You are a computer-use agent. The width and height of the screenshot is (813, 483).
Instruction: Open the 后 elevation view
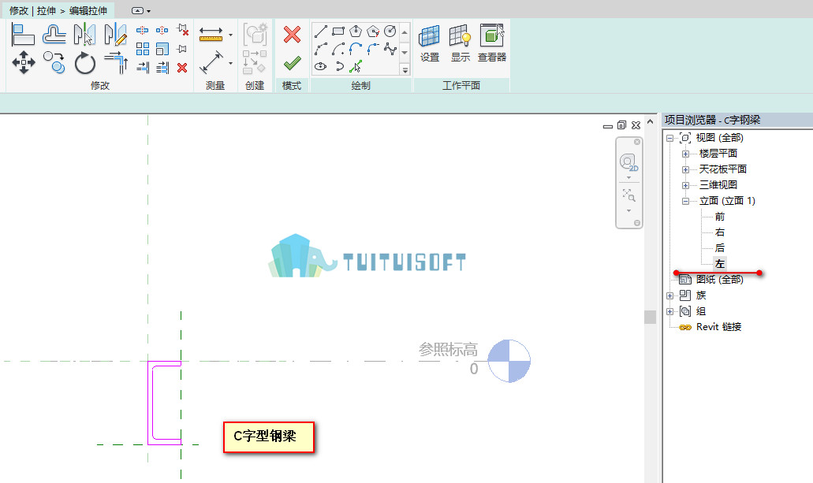(720, 247)
